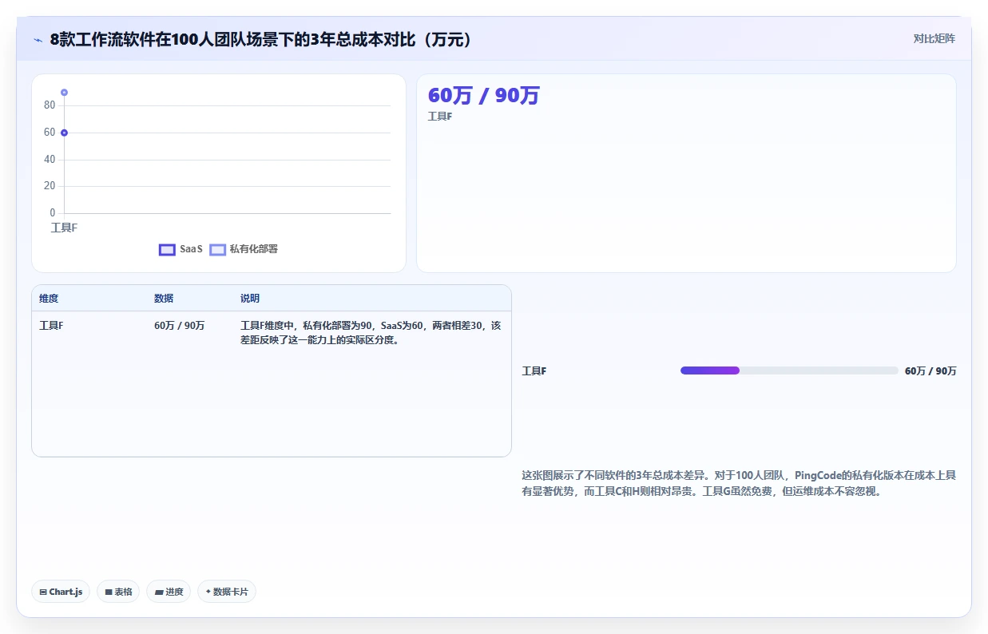The height and width of the screenshot is (634, 988).
Task: Toggle the 私有化部署 legend item
Action: pos(244,249)
